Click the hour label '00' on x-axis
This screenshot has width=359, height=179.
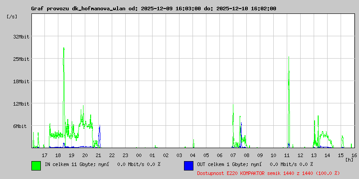pos(139,155)
